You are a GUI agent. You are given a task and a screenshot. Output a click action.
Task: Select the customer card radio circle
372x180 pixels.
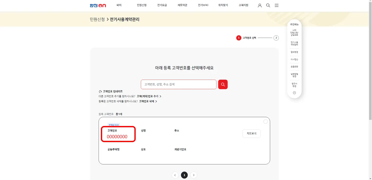click(x=265, y=121)
